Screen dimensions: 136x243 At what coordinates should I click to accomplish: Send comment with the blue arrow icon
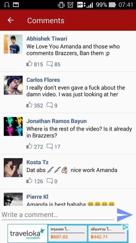tap(125, 215)
